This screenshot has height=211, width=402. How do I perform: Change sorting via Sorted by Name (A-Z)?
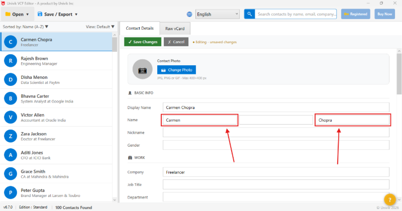point(26,27)
